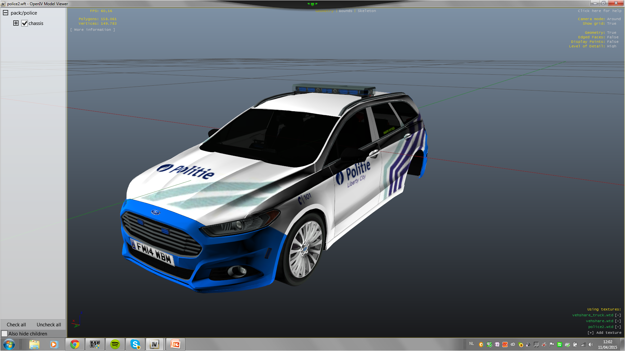The image size is (625, 351).
Task: Uncheck the chassis visibility checkbox
Action: tap(24, 23)
